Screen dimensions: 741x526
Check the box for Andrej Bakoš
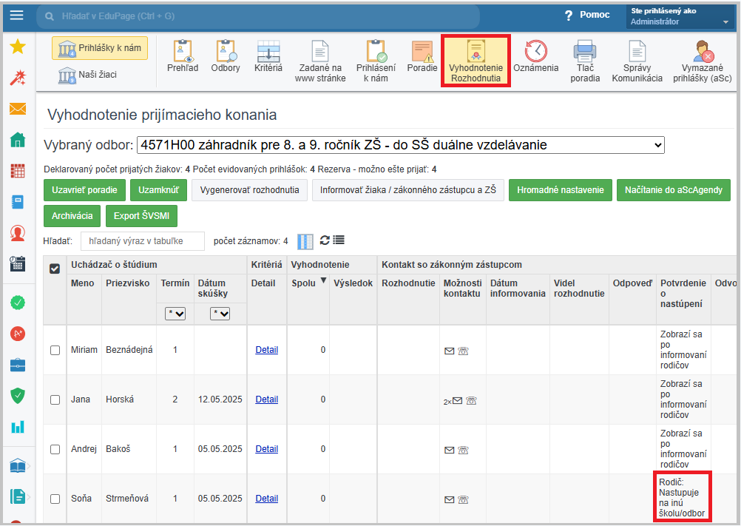tap(55, 449)
